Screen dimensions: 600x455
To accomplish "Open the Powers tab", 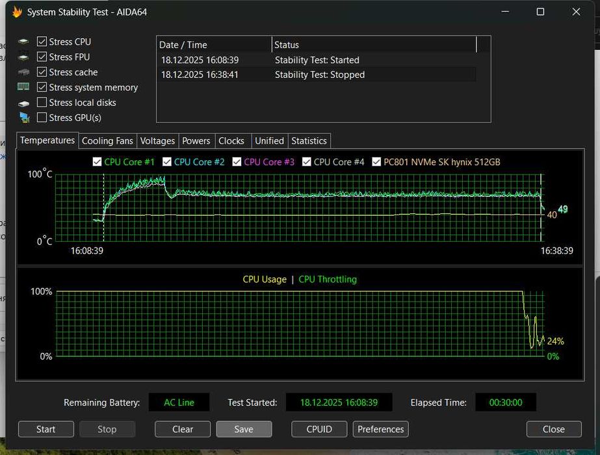I will tap(196, 141).
